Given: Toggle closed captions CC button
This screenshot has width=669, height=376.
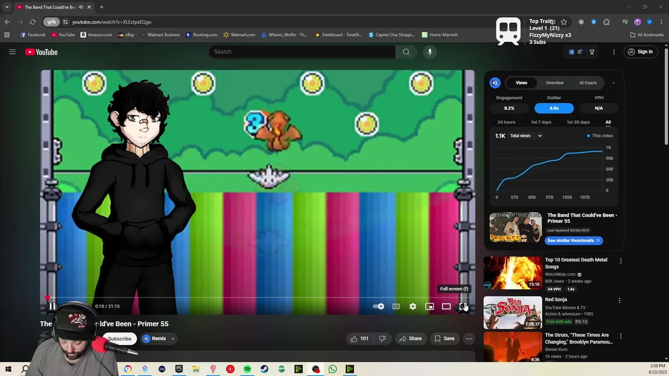Looking at the screenshot, I should tap(396, 307).
